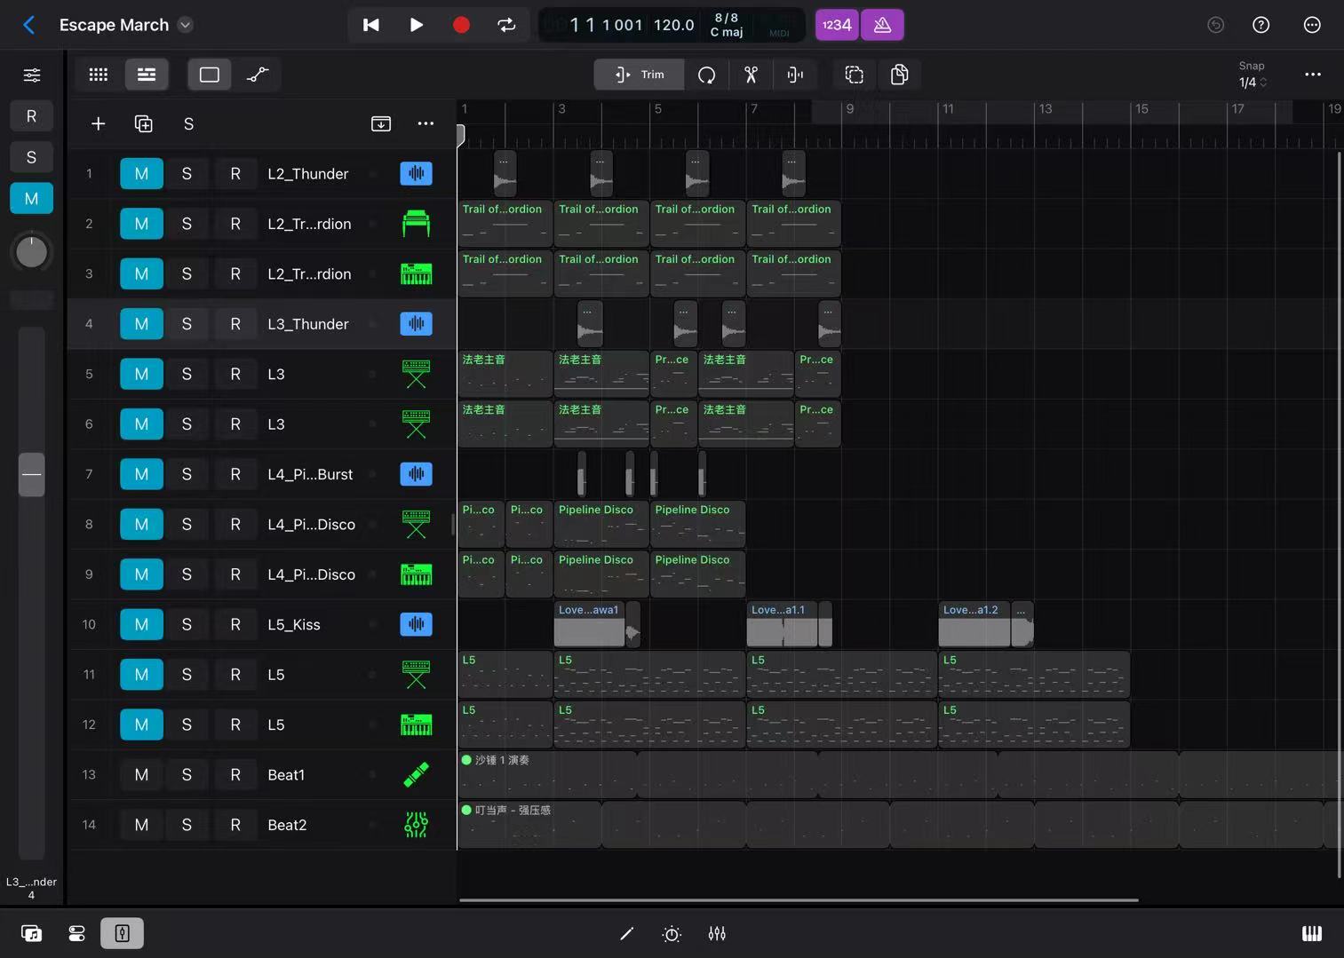The image size is (1344, 958).
Task: Activate the Trim tool button
Action: coord(640,75)
